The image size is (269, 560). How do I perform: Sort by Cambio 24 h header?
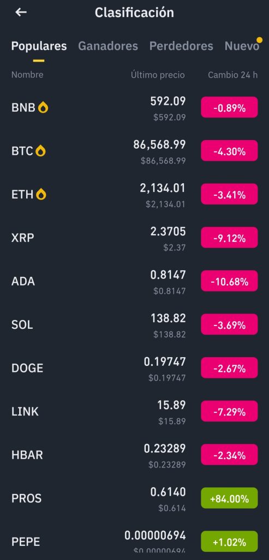(232, 74)
